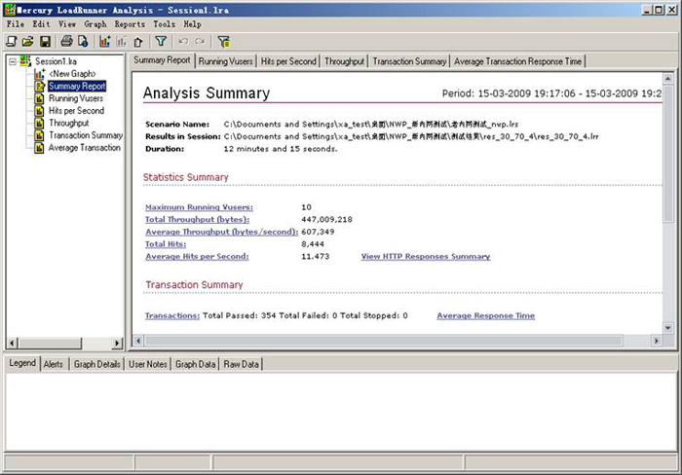
Task: Click the Average Transaction tree graph icon
Action: point(39,148)
